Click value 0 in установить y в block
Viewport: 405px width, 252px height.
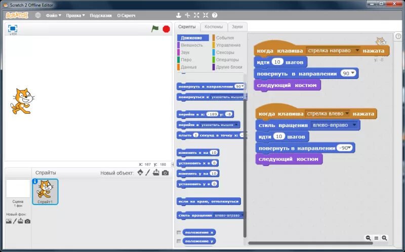coord(214,184)
